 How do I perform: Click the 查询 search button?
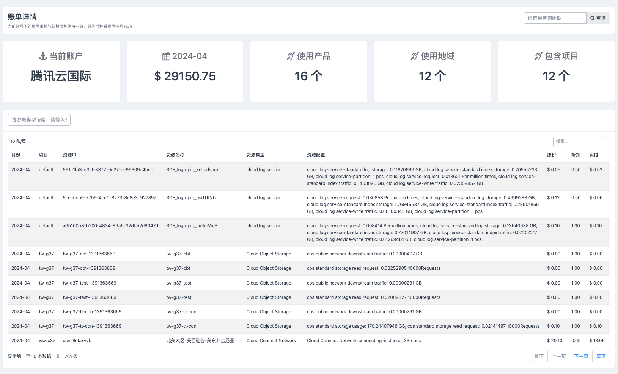pyautogui.click(x=598, y=18)
